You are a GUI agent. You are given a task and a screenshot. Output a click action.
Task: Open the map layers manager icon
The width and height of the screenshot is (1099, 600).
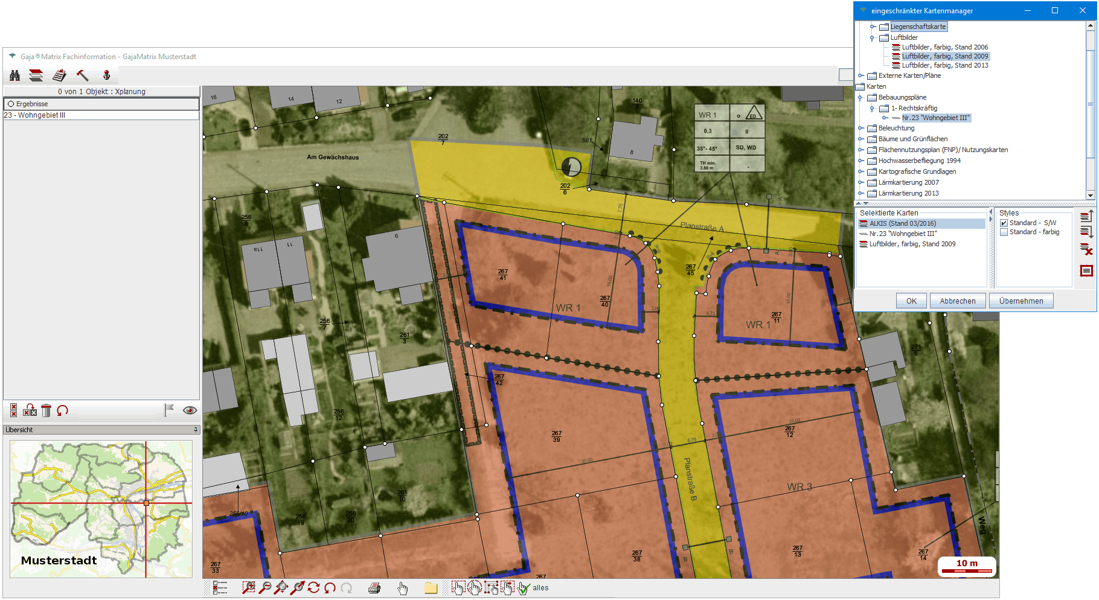[x=36, y=75]
